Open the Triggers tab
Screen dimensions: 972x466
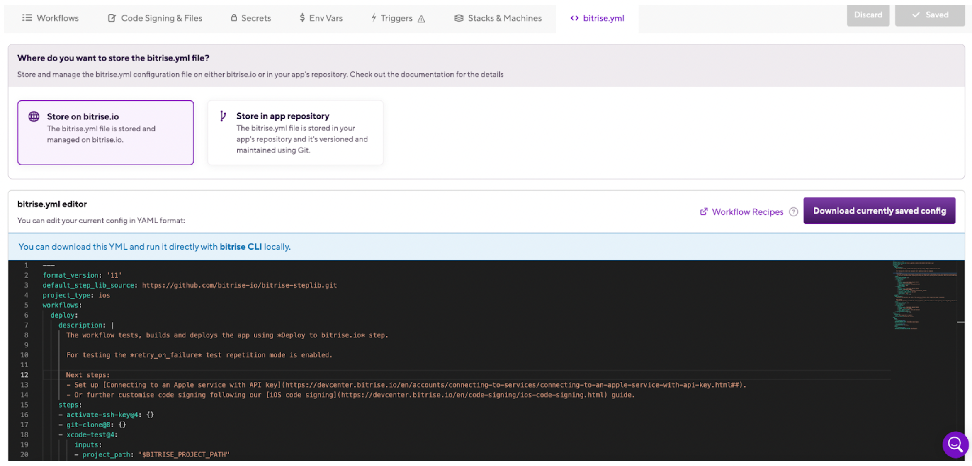click(x=398, y=18)
